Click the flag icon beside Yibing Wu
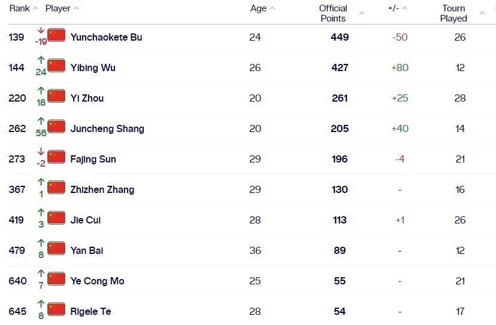This screenshot has height=325, width=496. coord(56,66)
